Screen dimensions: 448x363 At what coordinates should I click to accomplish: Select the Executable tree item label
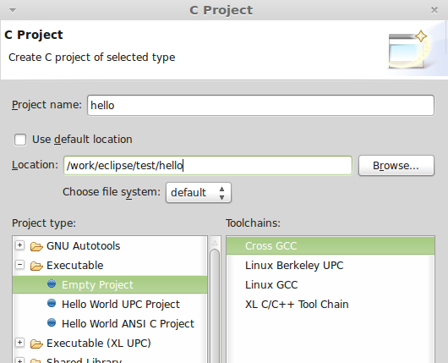75,266
